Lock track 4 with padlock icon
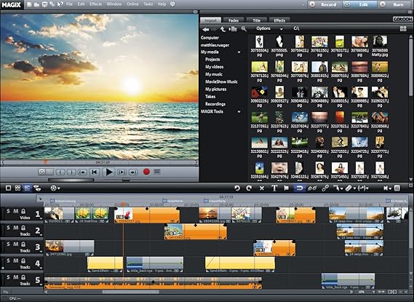This screenshot has width=414, height=302. coord(23,261)
